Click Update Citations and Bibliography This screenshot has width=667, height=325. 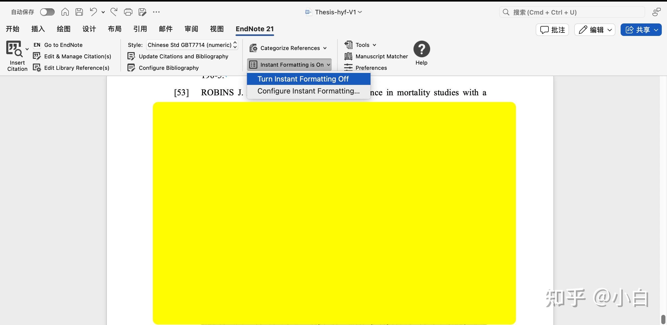pos(183,56)
